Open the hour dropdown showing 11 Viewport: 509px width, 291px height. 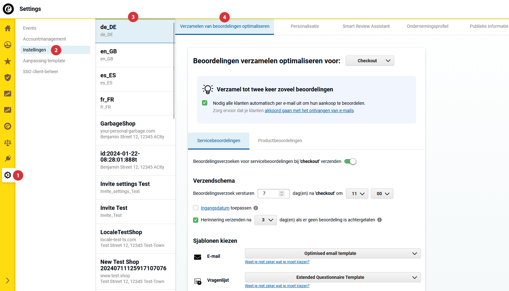pos(357,194)
